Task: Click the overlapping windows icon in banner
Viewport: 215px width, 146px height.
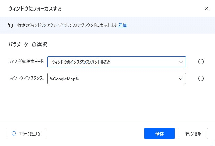Action: pyautogui.click(x=11, y=25)
